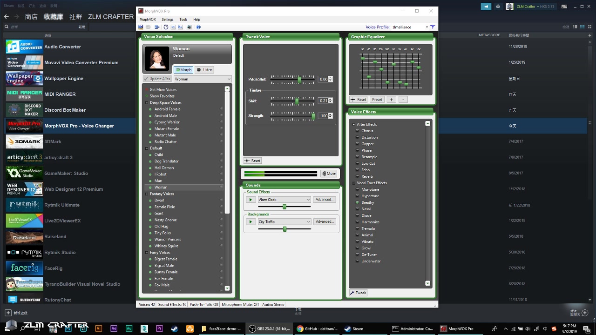Reset the Graphic Equalizer
Screen dimensions: 596x335
click(x=359, y=100)
